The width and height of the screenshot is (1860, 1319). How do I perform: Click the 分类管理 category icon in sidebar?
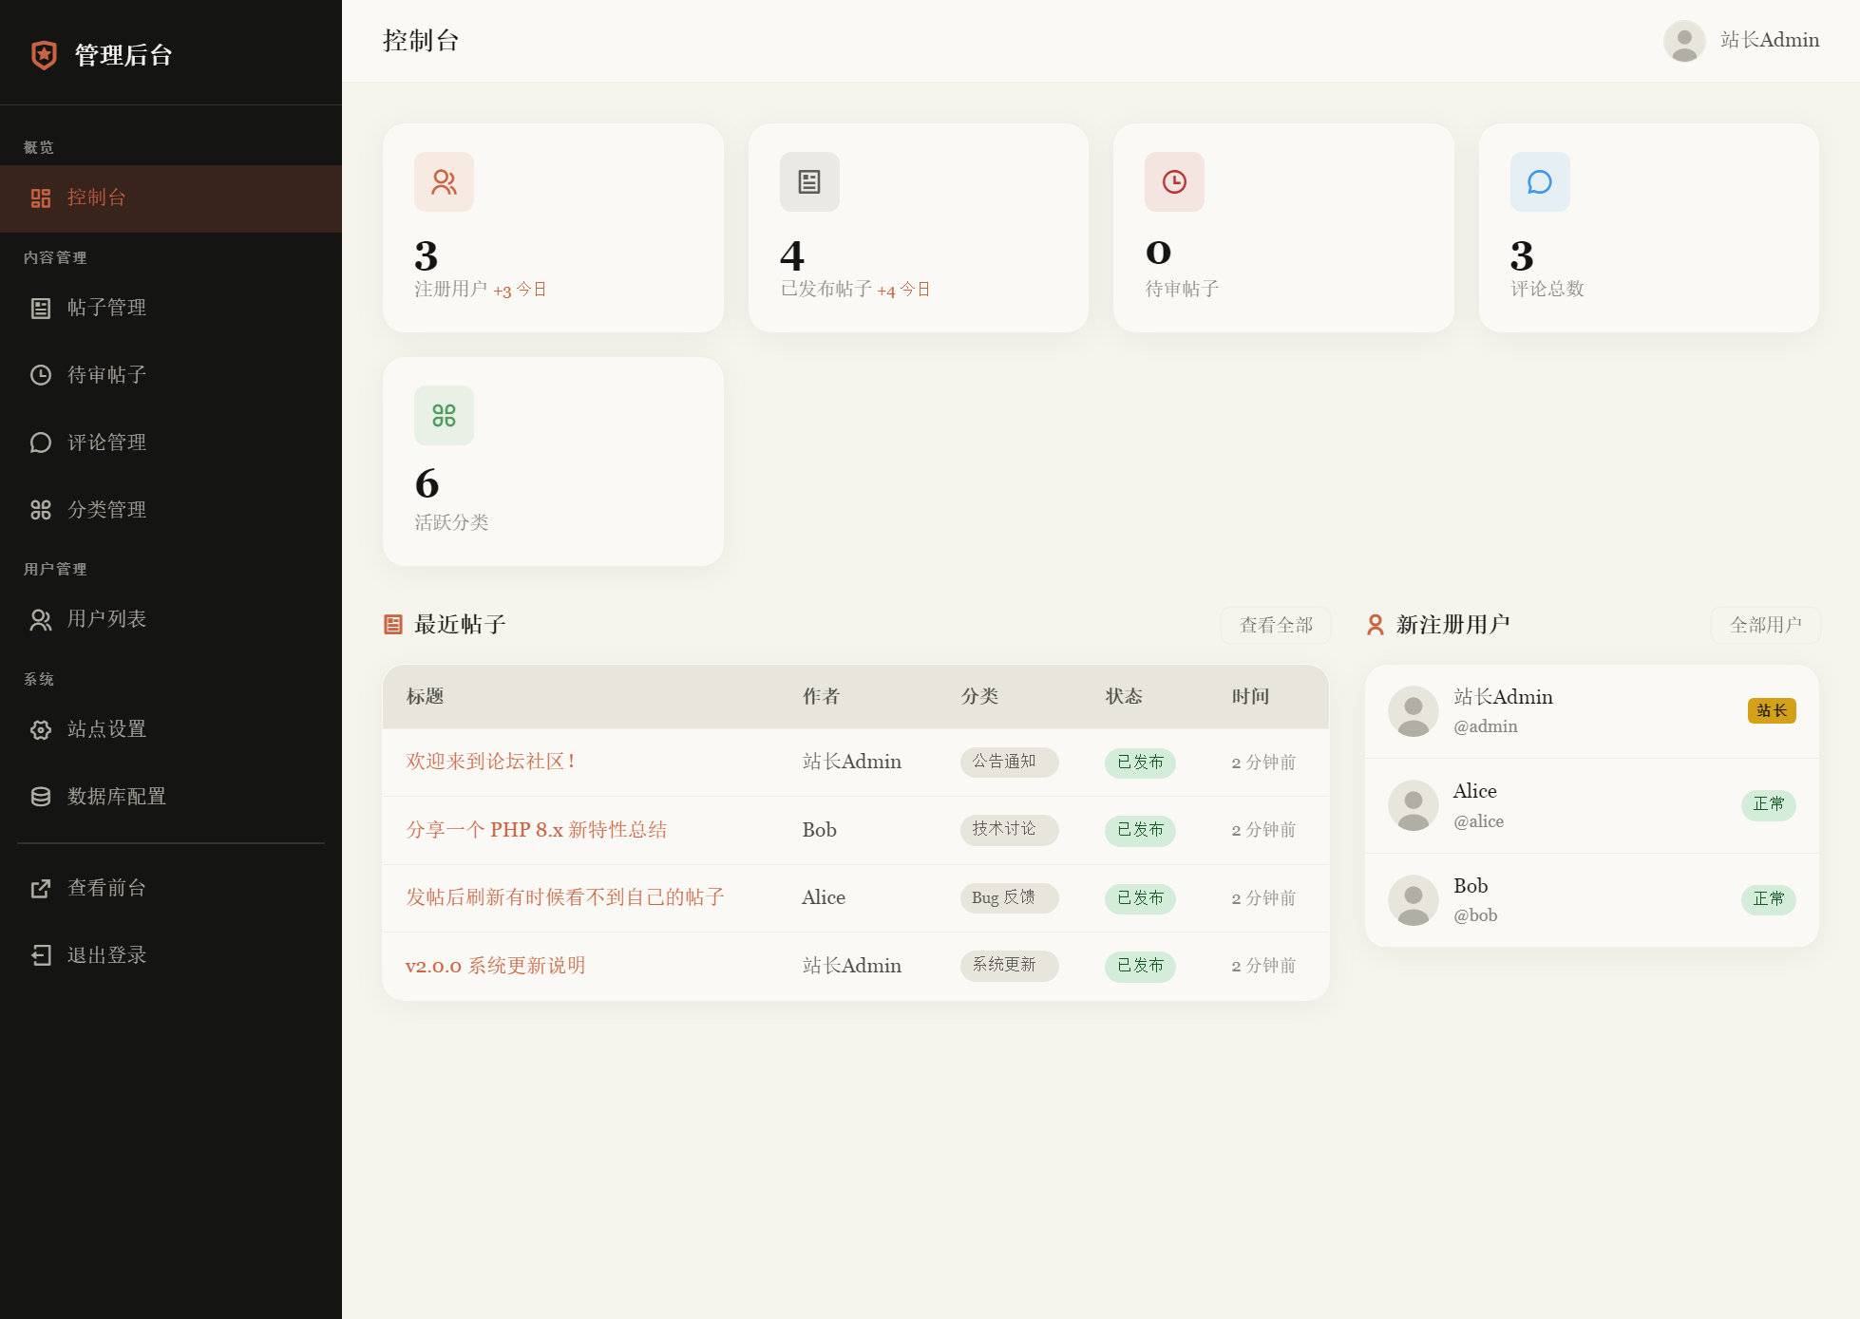[40, 510]
